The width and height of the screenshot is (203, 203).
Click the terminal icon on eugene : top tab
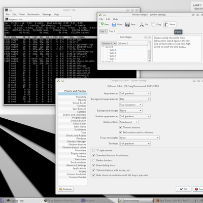7,19
